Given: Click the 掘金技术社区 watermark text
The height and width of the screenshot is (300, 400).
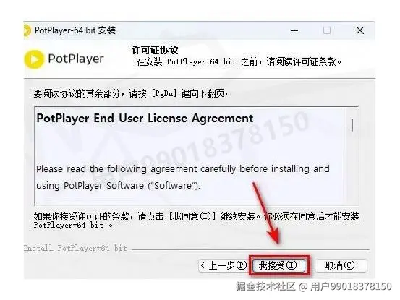Looking at the screenshot, I should pyautogui.click(x=265, y=286).
